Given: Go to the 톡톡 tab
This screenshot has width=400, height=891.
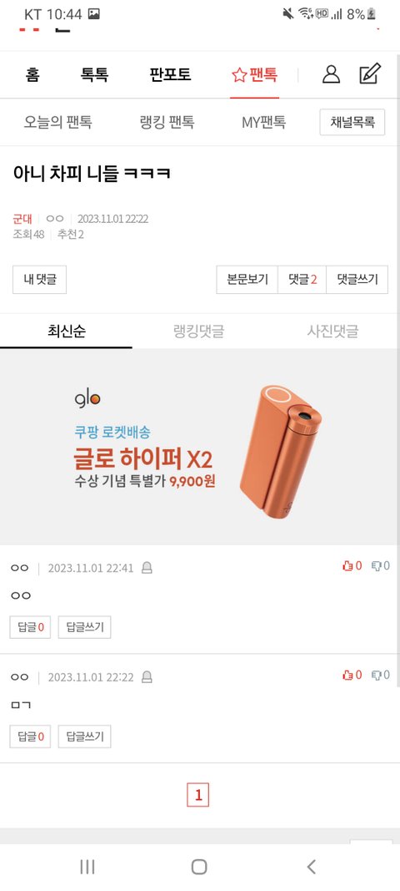Looking at the screenshot, I should pos(94,74).
